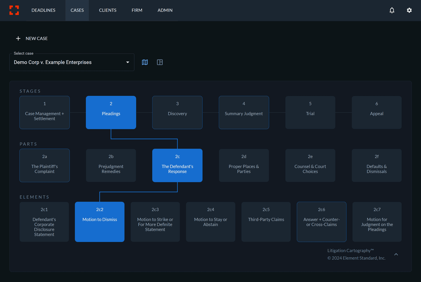Open the Cases tab
The height and width of the screenshot is (282, 421).
click(x=77, y=10)
